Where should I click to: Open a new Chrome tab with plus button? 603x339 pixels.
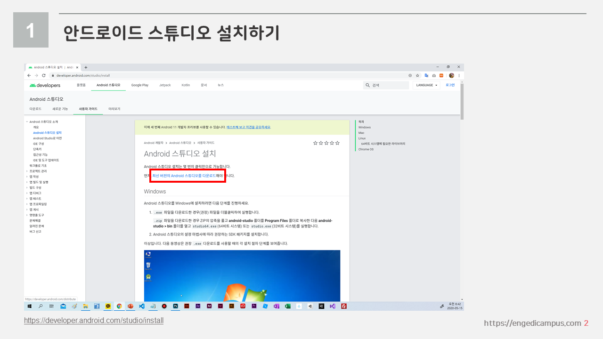pyautogui.click(x=86, y=67)
